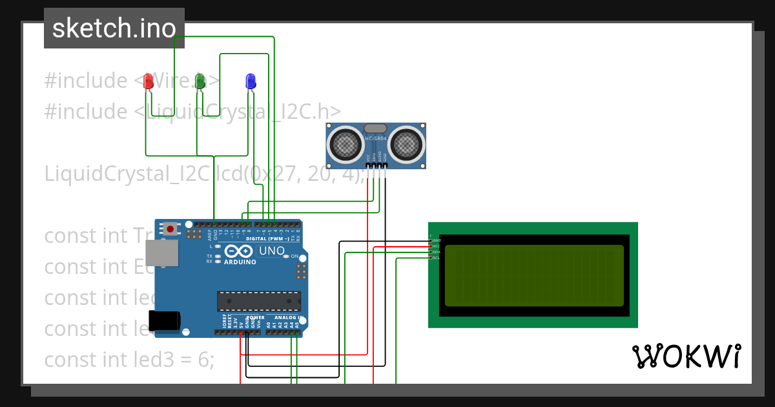This screenshot has width=775, height=407.
Task: Click the WOKWI logo
Action: 688,355
